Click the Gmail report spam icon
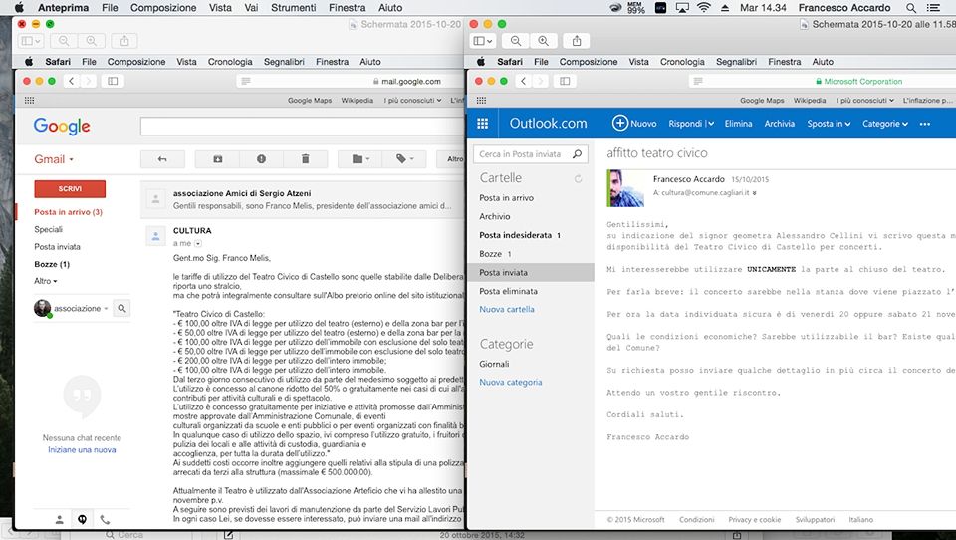 [x=262, y=158]
